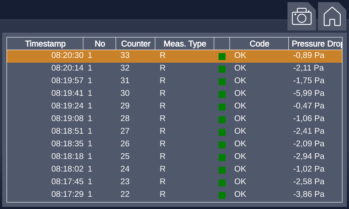Click the No column header
The height and width of the screenshot is (209, 349).
tap(99, 44)
